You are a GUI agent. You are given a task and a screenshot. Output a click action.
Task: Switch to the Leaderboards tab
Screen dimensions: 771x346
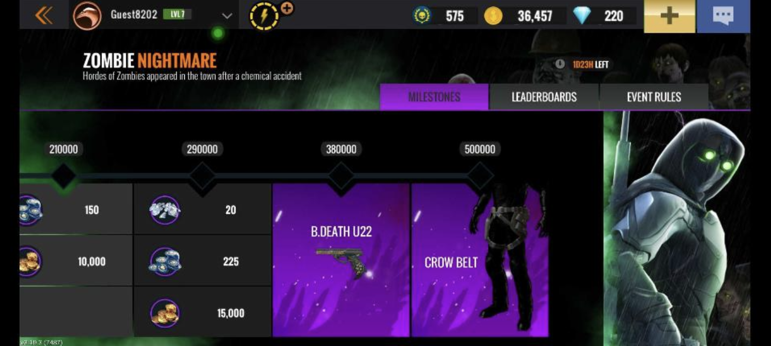click(544, 97)
